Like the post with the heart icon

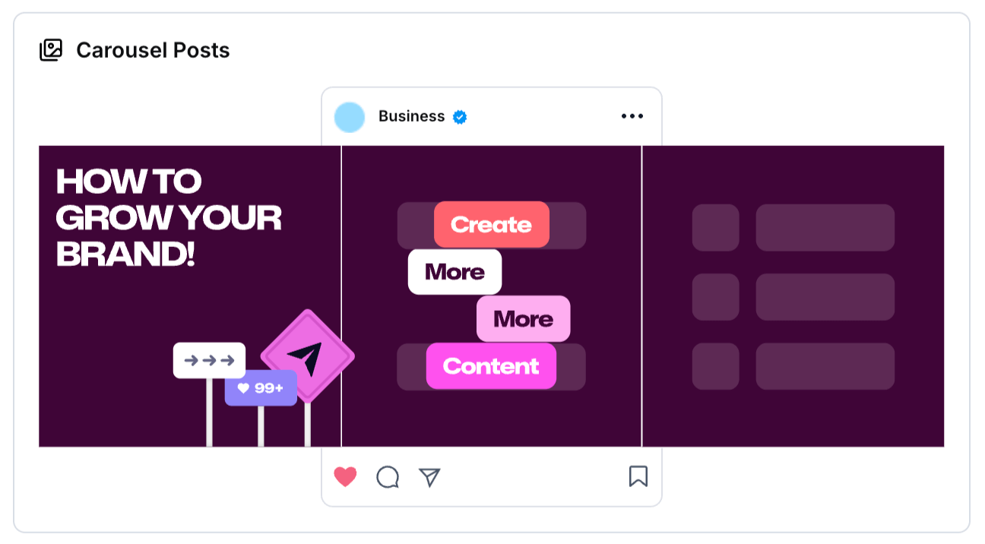pyautogui.click(x=345, y=476)
